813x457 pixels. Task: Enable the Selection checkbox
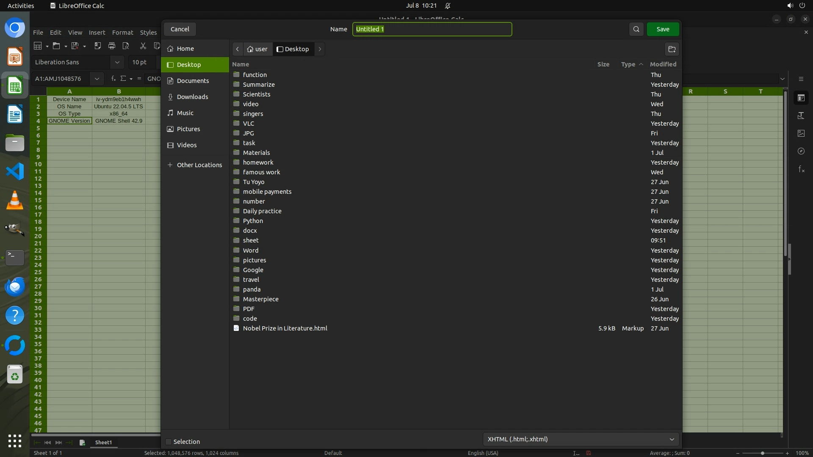pos(169,442)
